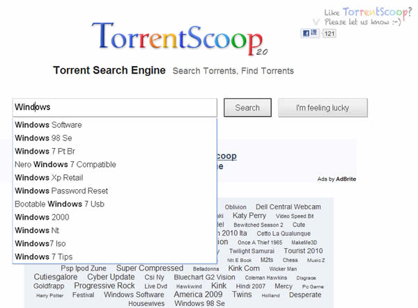Open the 'Housewives' tag
Screen dimensions: 418x308
tap(146, 303)
